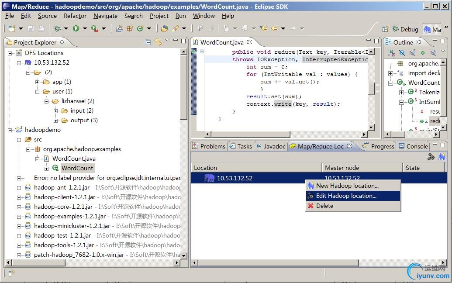Close the Project Explorer view tab
This screenshot has height=283, width=452.
[62, 42]
